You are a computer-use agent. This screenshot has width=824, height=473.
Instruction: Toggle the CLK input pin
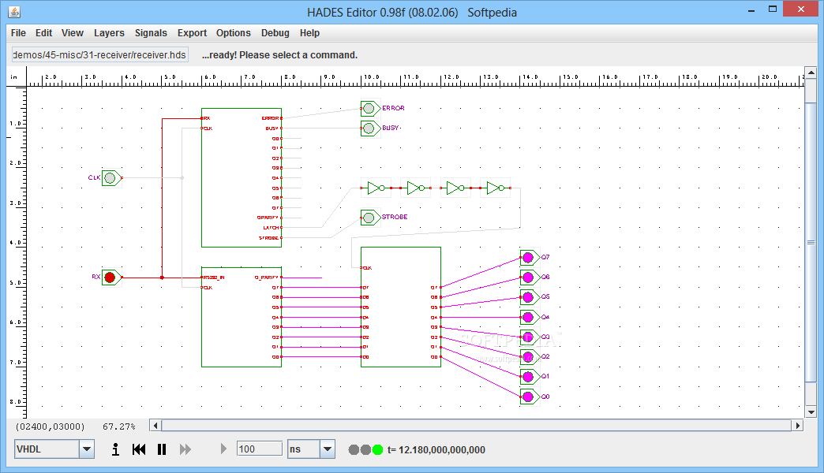point(111,178)
